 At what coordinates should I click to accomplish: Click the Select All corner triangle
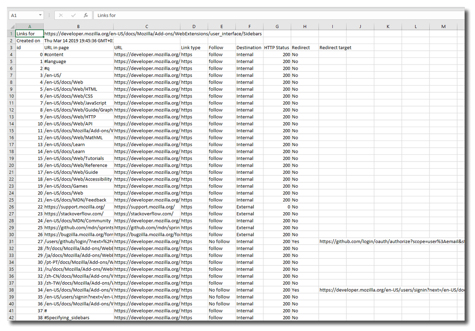point(11,27)
